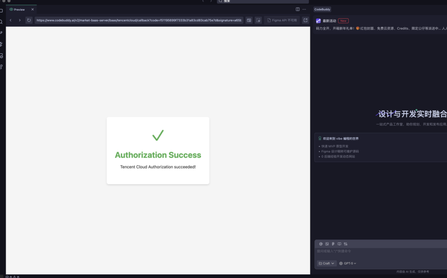Open the editor more actions (…) menu
The height and width of the screenshot is (278, 447).
pyautogui.click(x=304, y=9)
